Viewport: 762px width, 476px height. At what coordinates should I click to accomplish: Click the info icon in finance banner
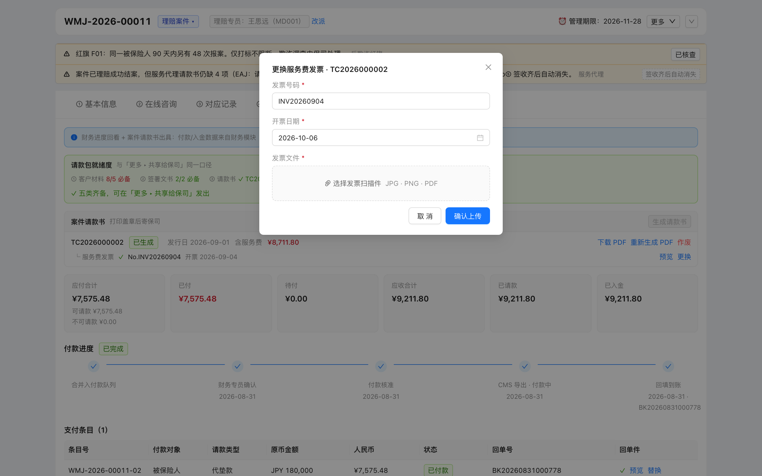(74, 138)
